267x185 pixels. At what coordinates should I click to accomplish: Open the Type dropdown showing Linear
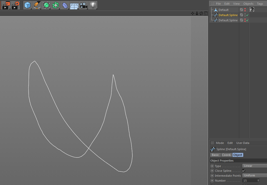(254, 166)
